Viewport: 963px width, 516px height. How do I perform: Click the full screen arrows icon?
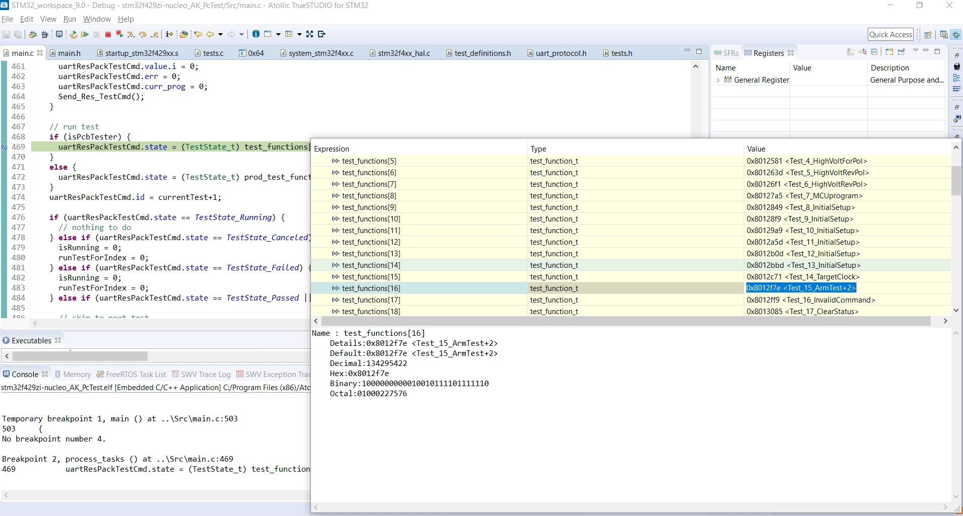(310, 34)
